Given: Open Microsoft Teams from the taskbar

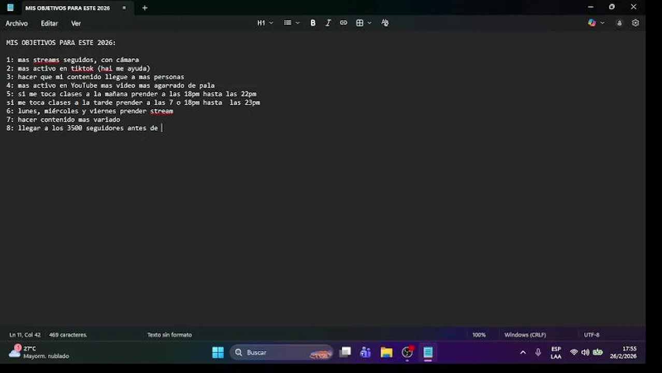Looking at the screenshot, I should pos(365,352).
